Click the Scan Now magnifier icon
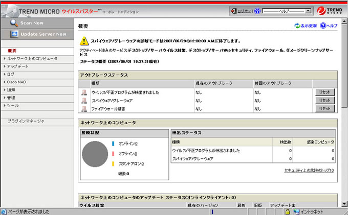This screenshot has width=348, height=215. (14, 23)
